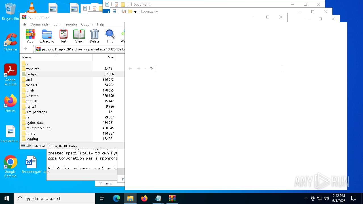Open Firefox desktop shortcut
The height and width of the screenshot is (204, 363).
tap(10, 103)
